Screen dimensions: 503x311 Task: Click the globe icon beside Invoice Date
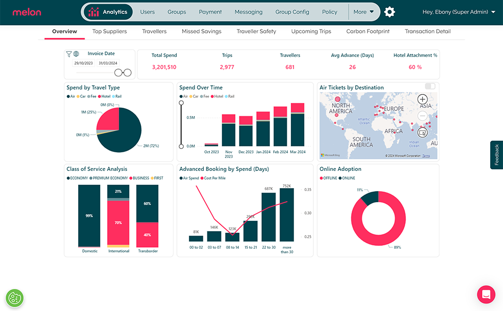[76, 54]
